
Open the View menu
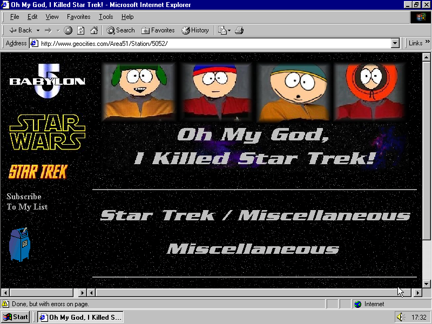[52, 17]
